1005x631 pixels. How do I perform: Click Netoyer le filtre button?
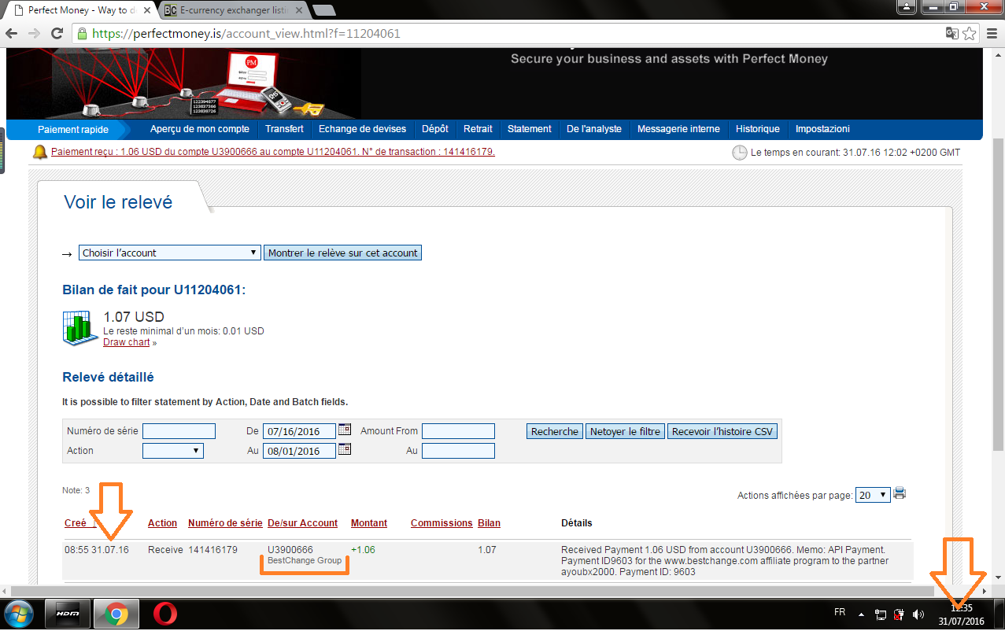[625, 431]
